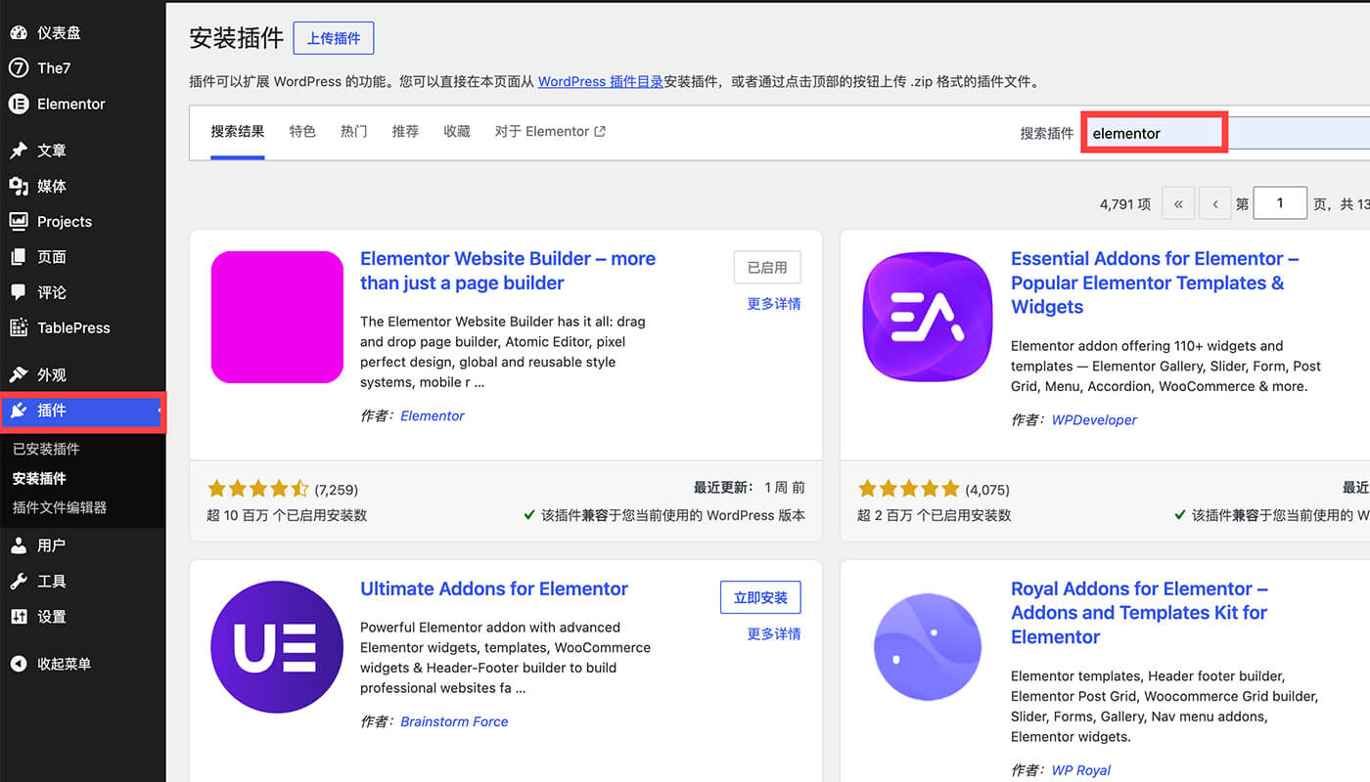Click the Royal Addons plugin logo
This screenshot has width=1370, height=782.
tap(928, 647)
